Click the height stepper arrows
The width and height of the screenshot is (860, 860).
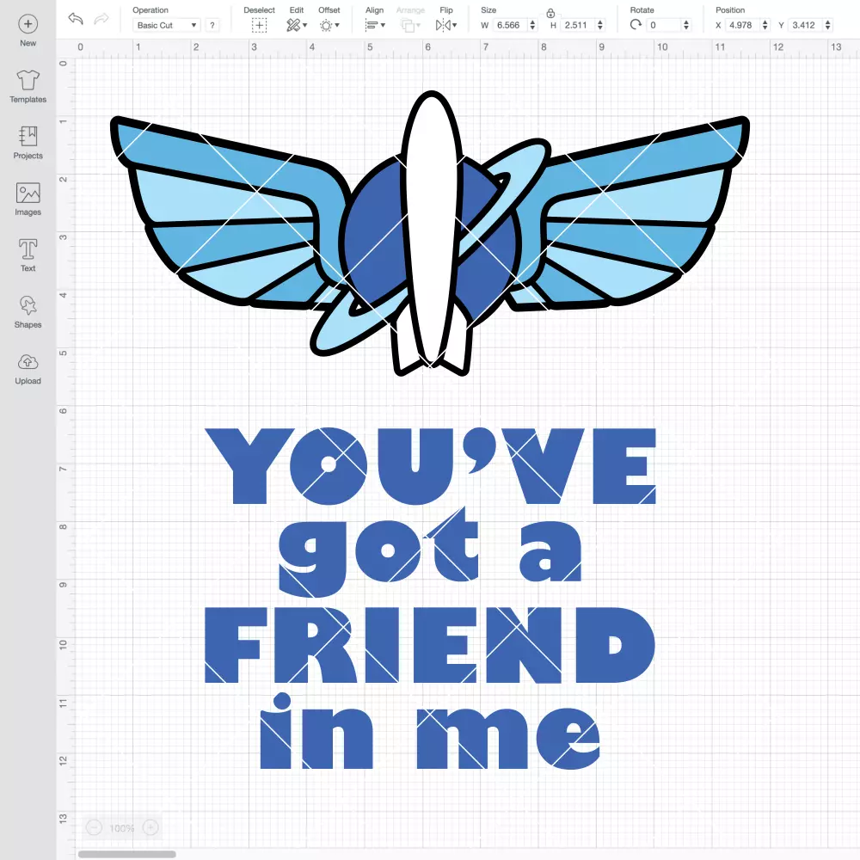600,25
